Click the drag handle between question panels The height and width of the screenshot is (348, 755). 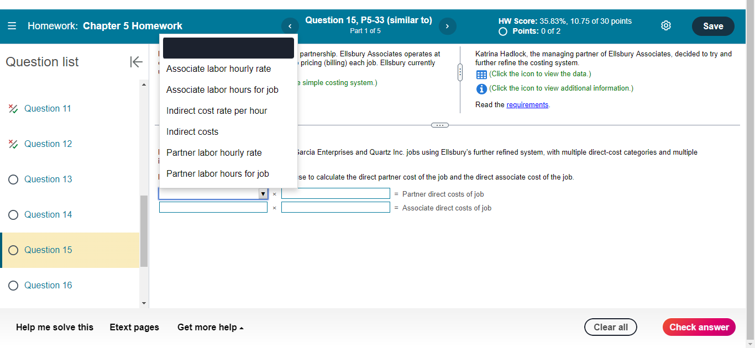click(x=459, y=71)
